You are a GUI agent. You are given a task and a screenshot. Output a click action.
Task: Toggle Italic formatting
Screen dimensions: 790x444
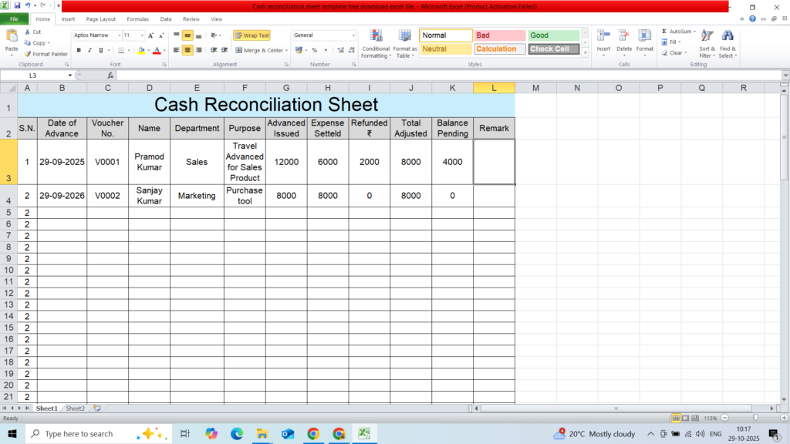(90, 50)
